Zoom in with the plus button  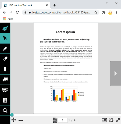tap(14, 120)
